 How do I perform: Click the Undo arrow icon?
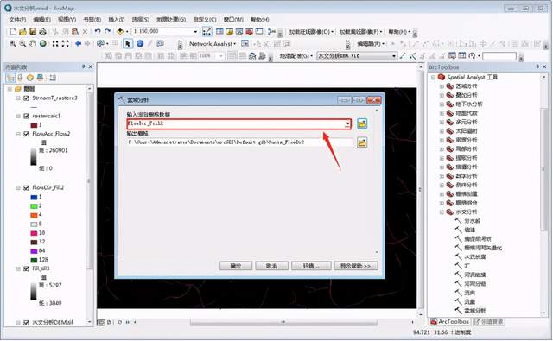pos(98,32)
